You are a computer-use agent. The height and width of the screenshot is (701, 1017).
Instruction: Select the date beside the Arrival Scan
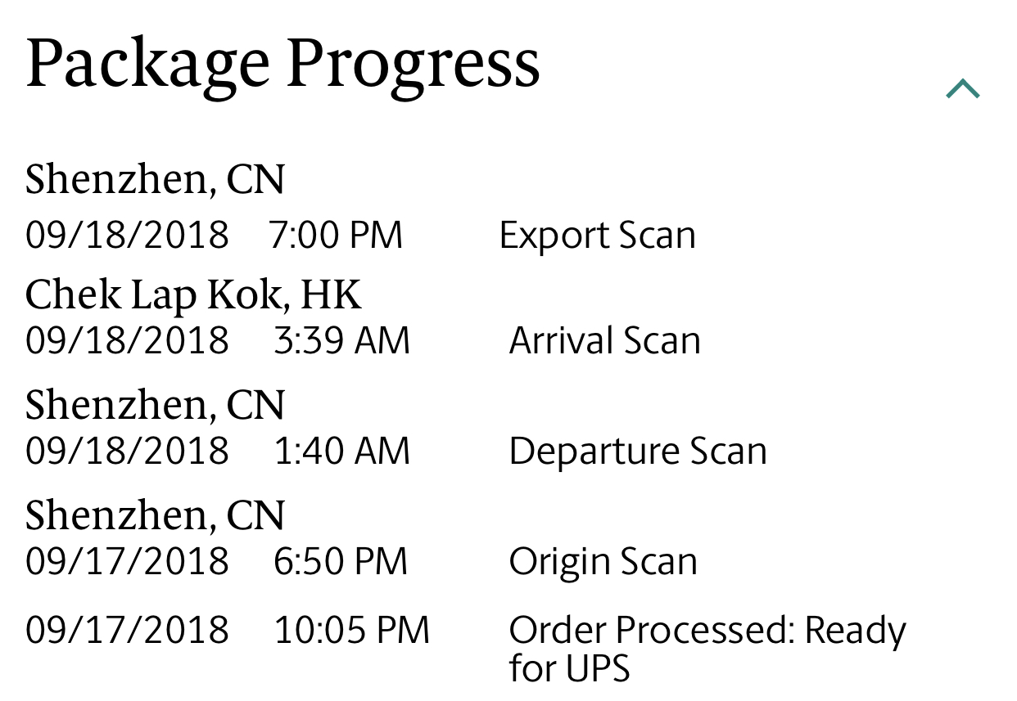tap(127, 340)
